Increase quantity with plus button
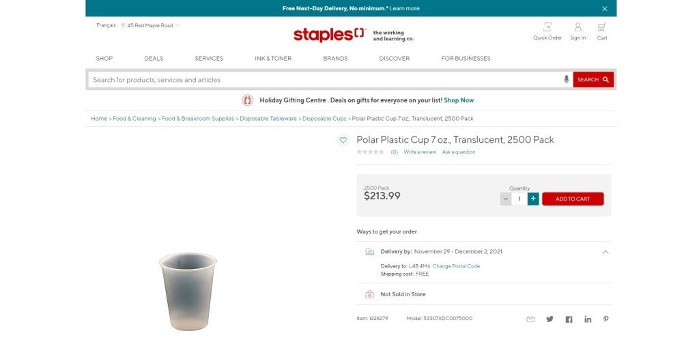699x357 pixels. 533,199
